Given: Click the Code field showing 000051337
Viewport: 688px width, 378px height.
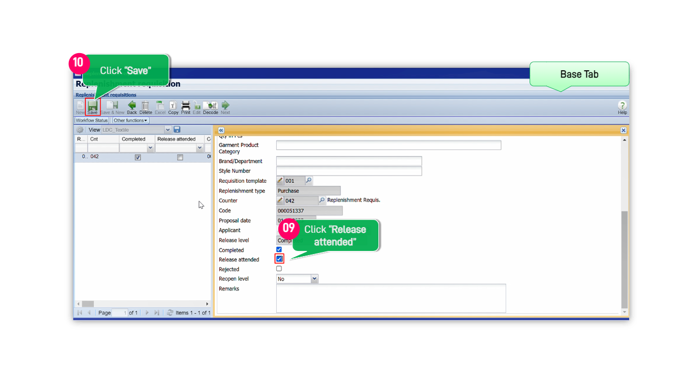Looking at the screenshot, I should click(309, 210).
